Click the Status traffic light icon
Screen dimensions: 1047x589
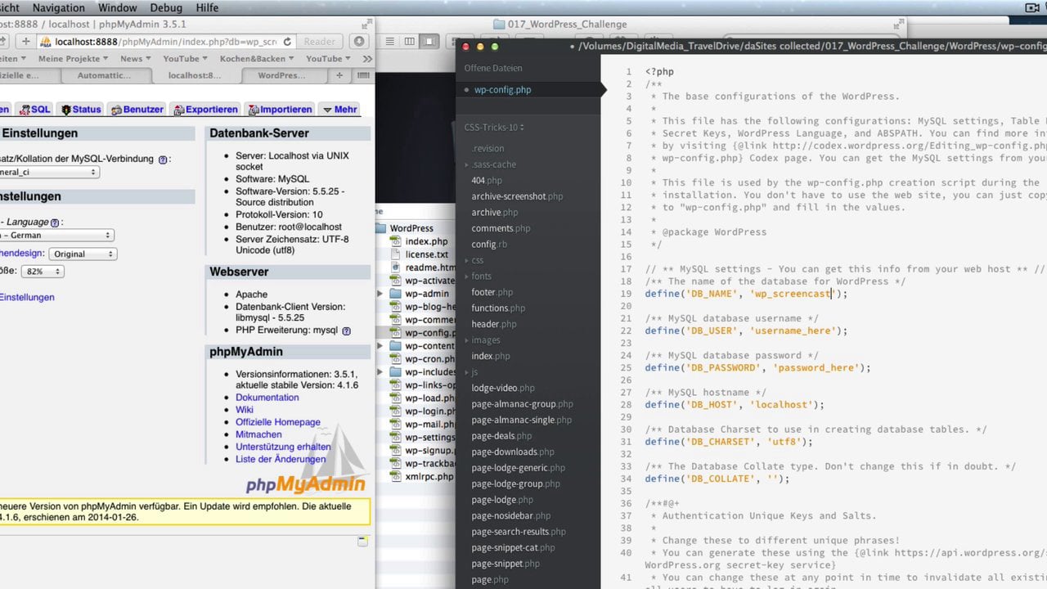pos(65,110)
